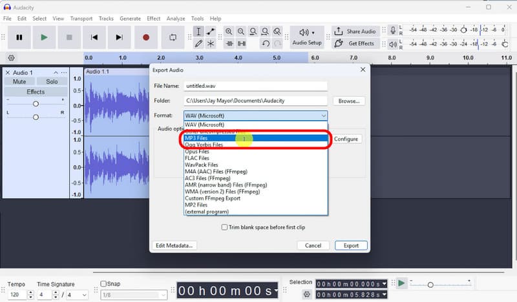Select the Envelope tool
This screenshot has height=302, width=517.
point(211,32)
